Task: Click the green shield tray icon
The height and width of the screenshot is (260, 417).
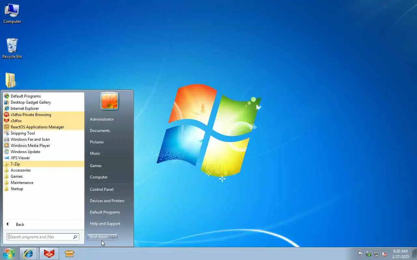Action: pyautogui.click(x=368, y=254)
